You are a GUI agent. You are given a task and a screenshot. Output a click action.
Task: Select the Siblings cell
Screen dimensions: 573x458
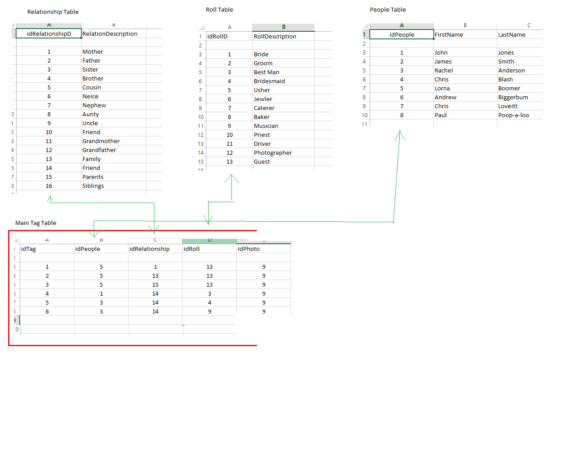[x=114, y=186]
